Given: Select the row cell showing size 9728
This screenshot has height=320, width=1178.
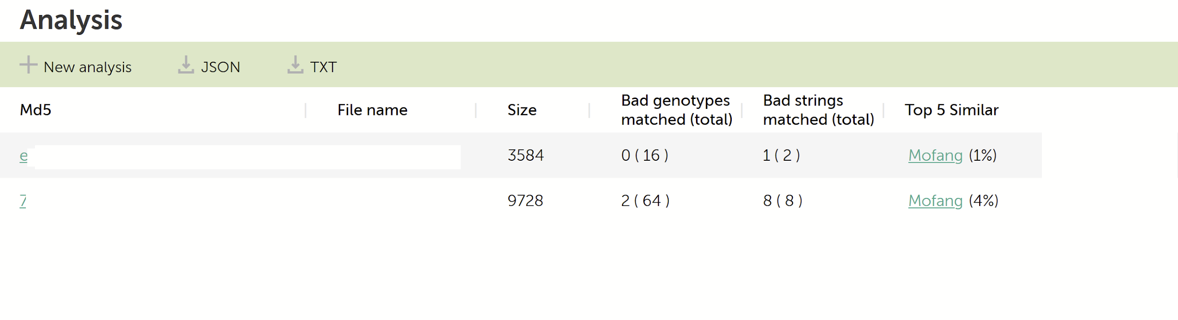Looking at the screenshot, I should 525,201.
